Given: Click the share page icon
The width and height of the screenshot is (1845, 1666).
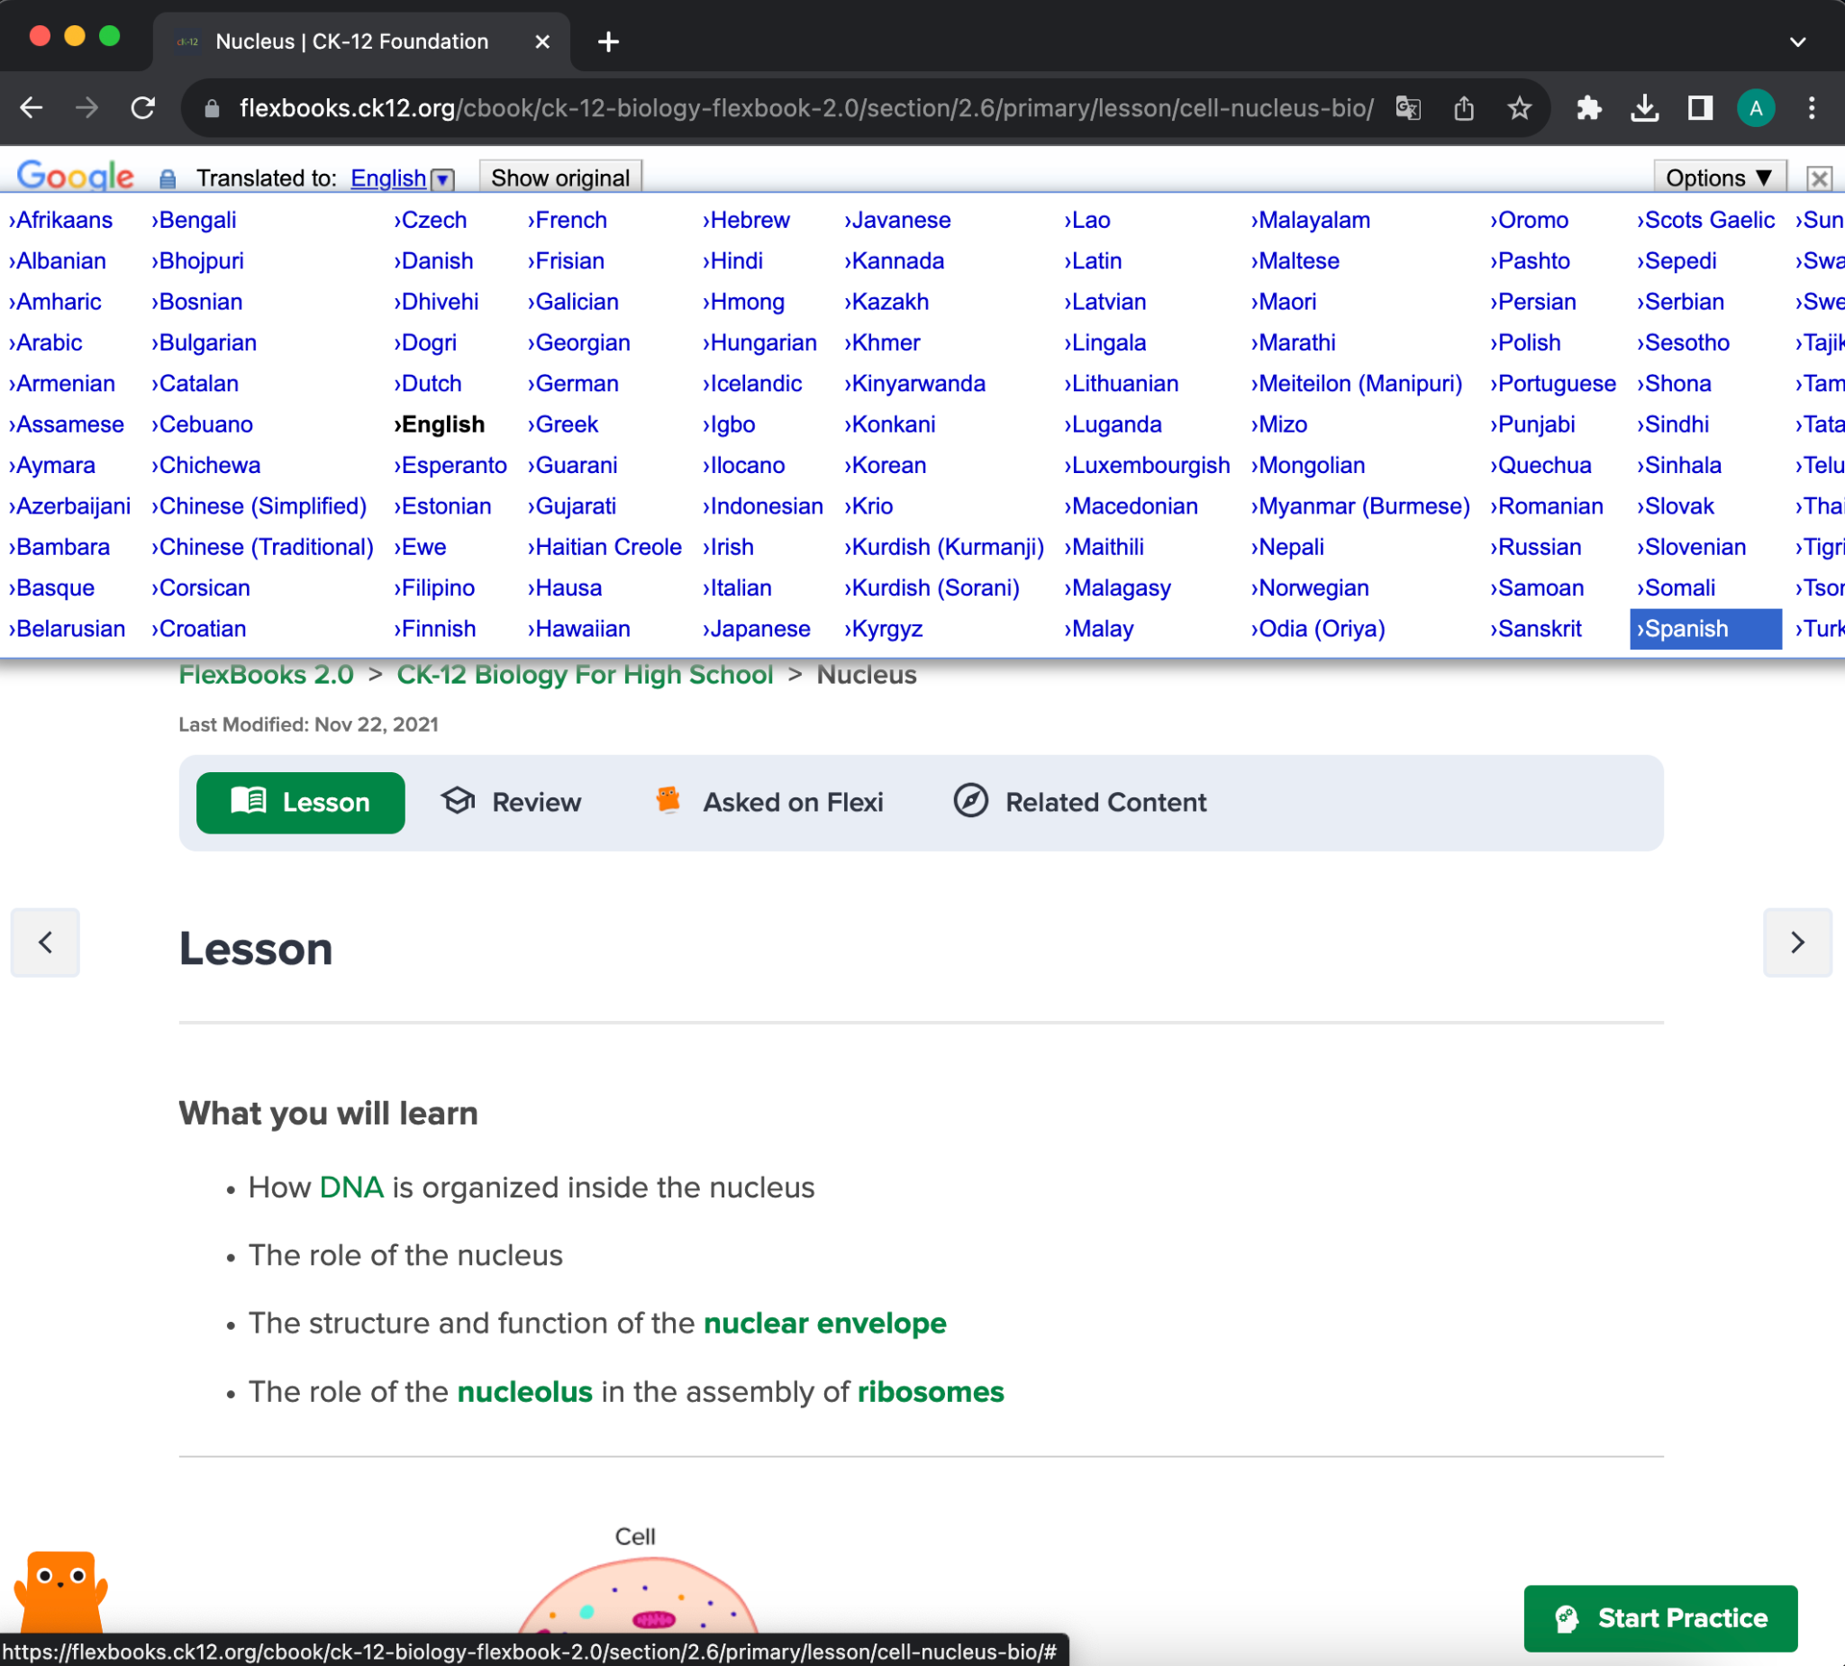Looking at the screenshot, I should (x=1463, y=108).
